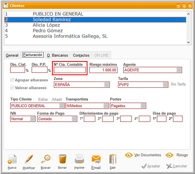Viewport: 195px width, 174px height.
Task: Click Añadir next to Tipo Cliente
Action: click(x=57, y=99)
